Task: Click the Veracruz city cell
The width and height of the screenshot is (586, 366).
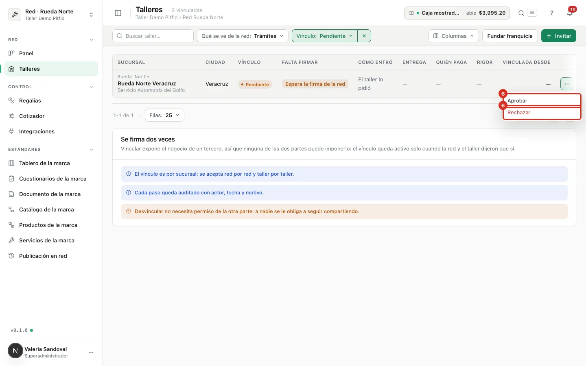Action: click(x=217, y=84)
